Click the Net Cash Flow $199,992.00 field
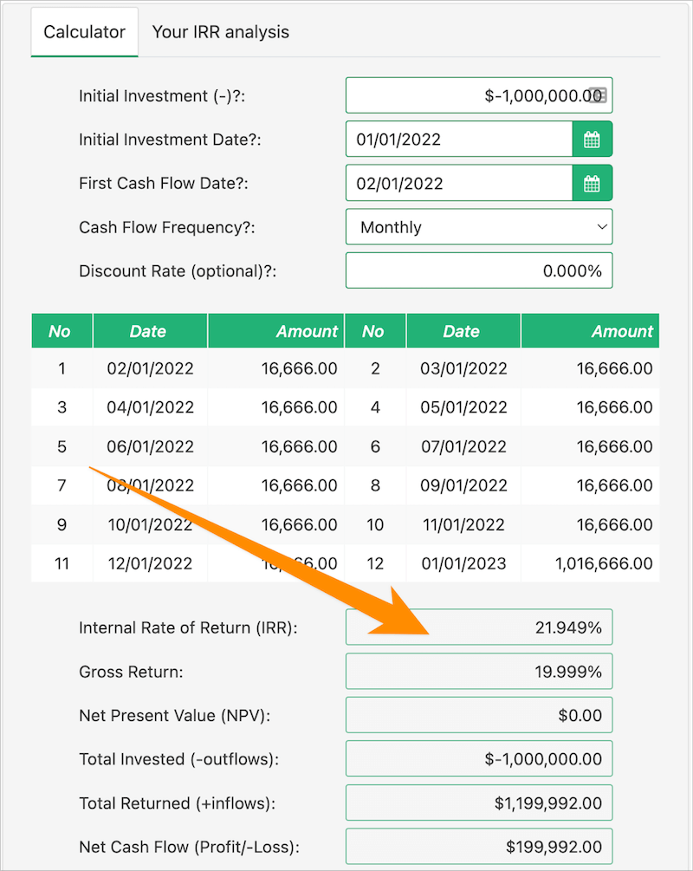 click(479, 847)
